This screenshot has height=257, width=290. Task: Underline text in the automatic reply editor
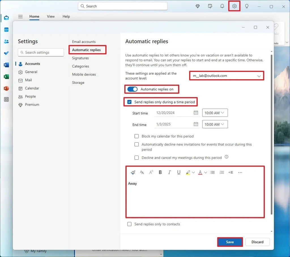(179, 172)
